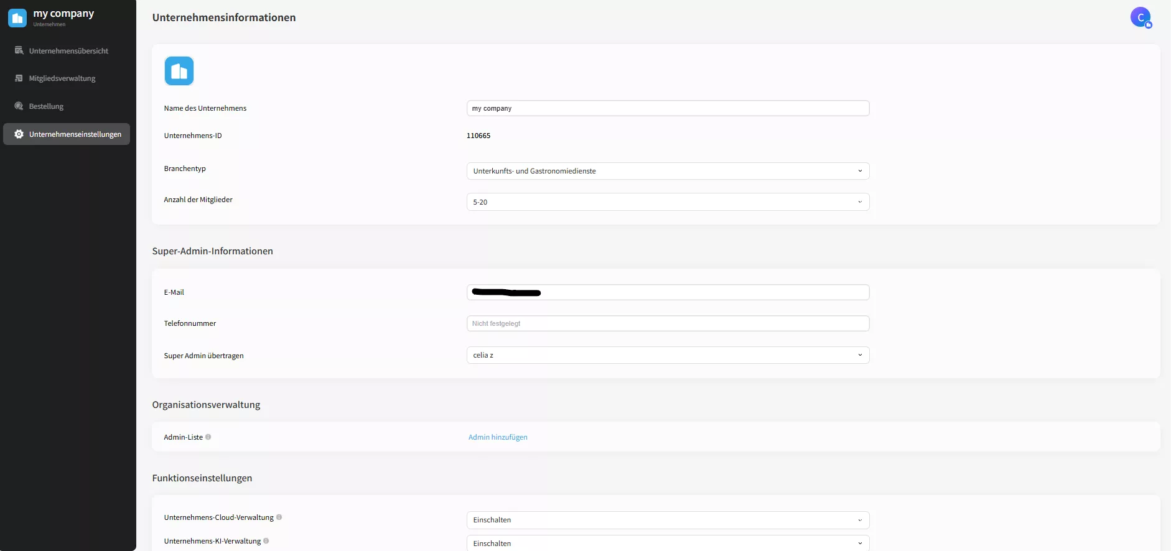Screen dimensions: 1171x551
Task: Click the Unternehmens-Cloud-Verwaltung label
Action: [x=219, y=517]
